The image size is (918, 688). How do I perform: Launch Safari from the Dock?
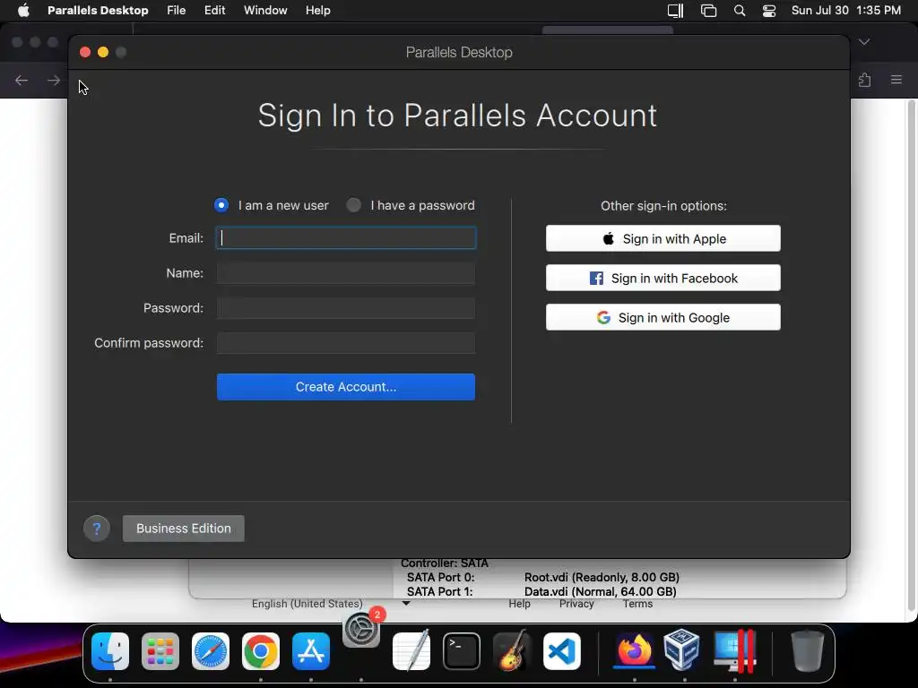[211, 651]
